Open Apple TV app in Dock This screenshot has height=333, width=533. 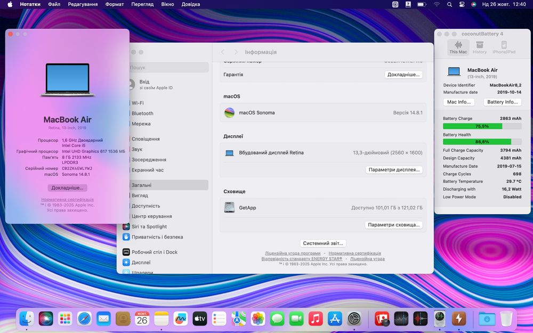(200, 319)
